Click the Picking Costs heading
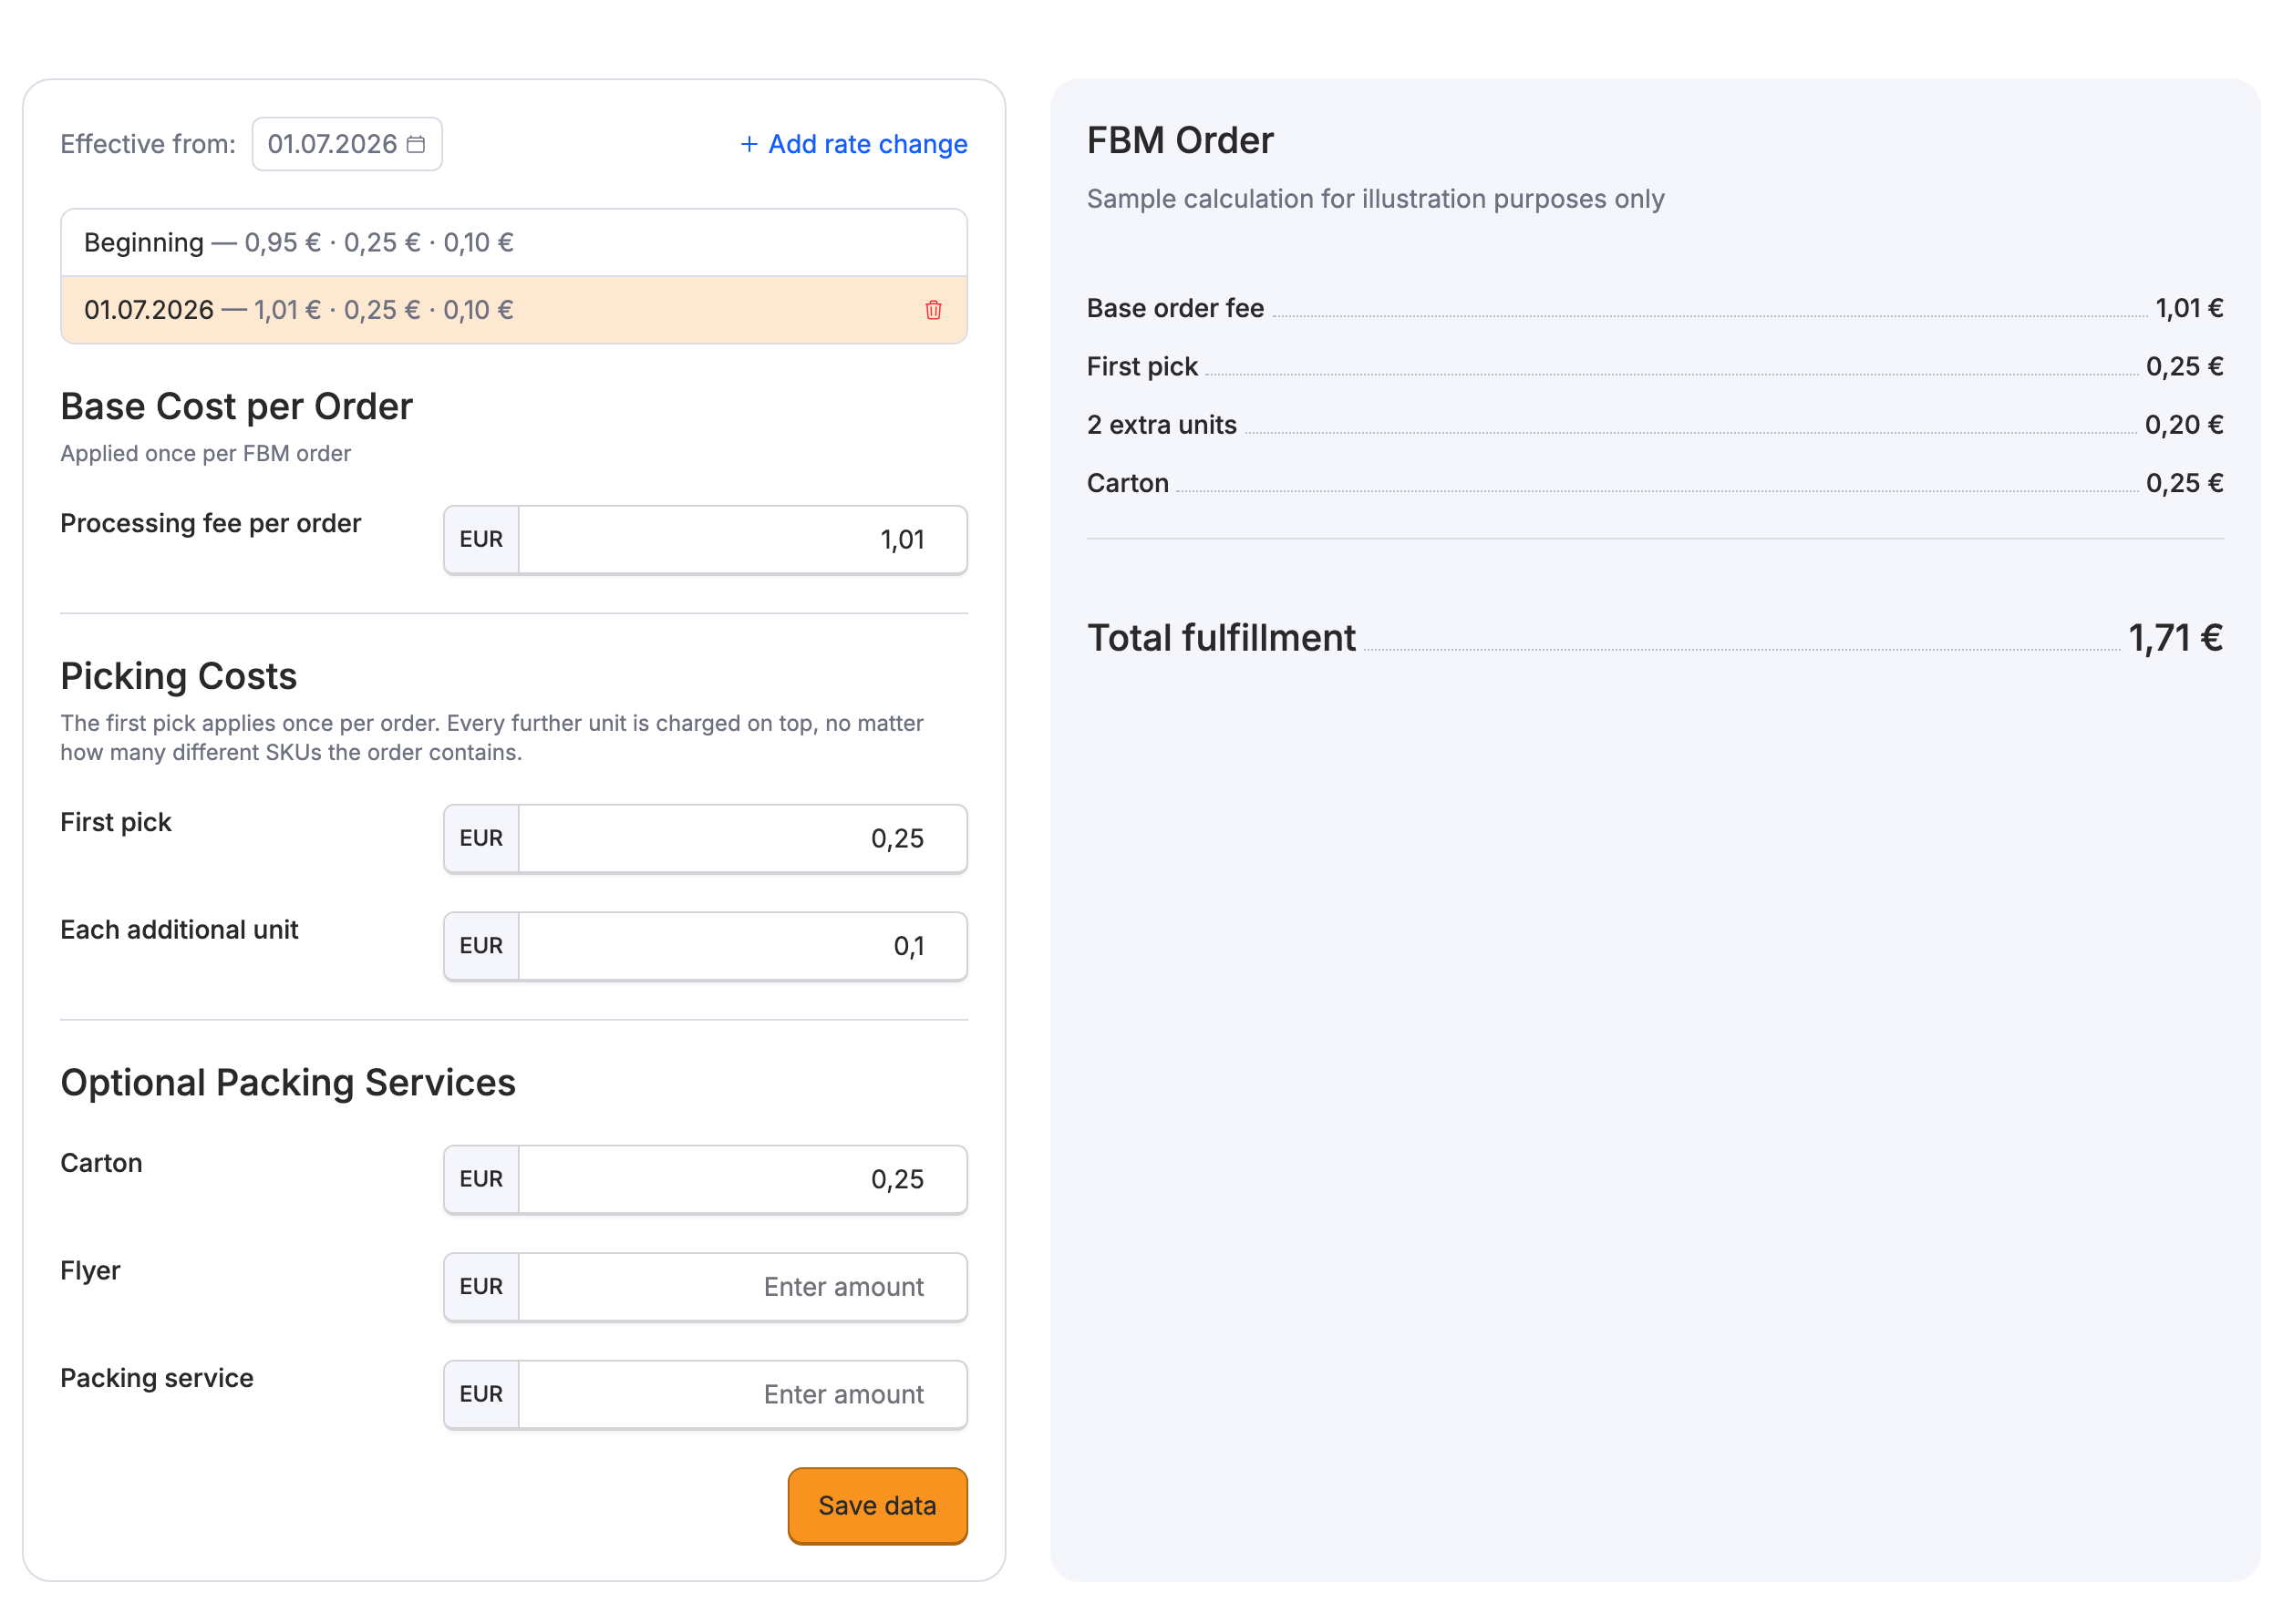The height and width of the screenshot is (1624, 2283). click(x=178, y=676)
